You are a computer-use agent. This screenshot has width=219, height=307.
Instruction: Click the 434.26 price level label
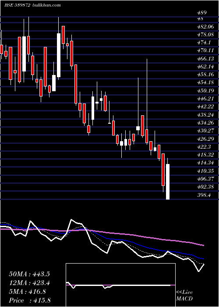pos(205,123)
